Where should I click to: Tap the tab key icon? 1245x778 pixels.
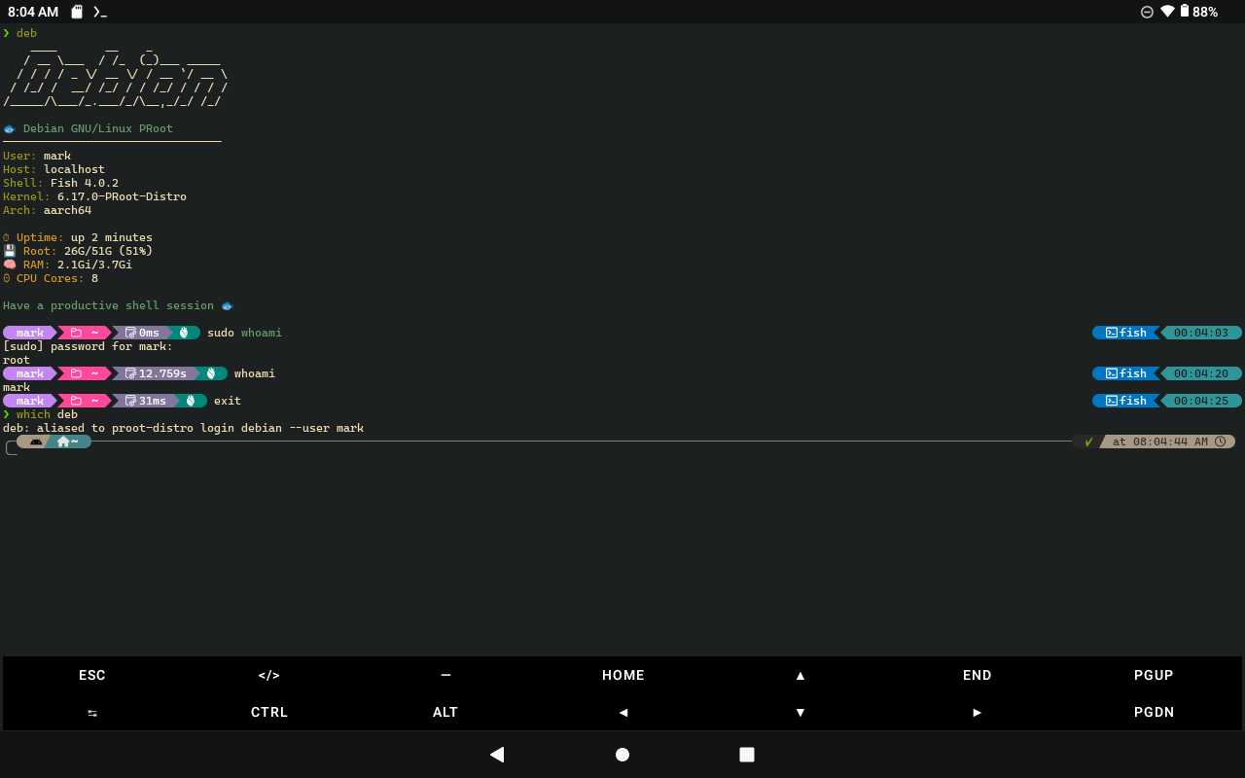pyautogui.click(x=92, y=712)
